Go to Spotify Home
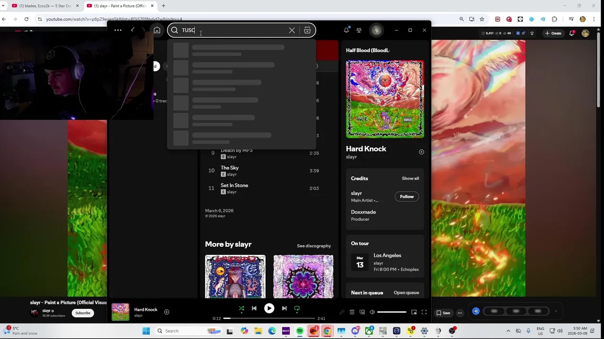 (157, 30)
